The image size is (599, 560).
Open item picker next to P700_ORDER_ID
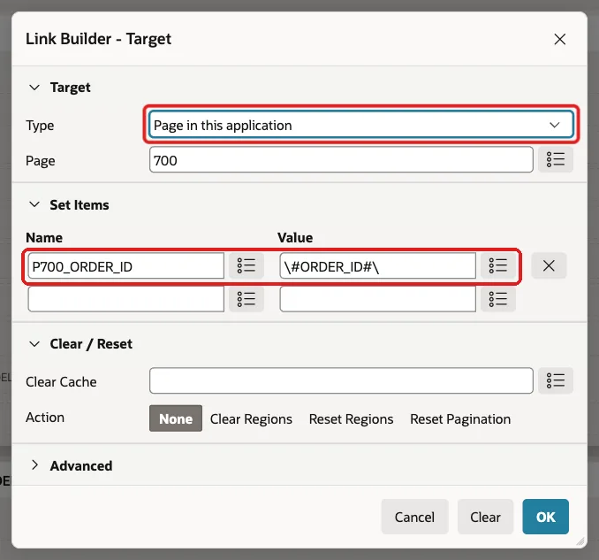pyautogui.click(x=246, y=266)
